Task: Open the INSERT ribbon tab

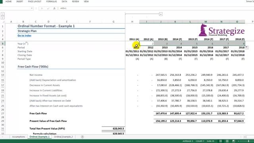Action: click(19, 2)
